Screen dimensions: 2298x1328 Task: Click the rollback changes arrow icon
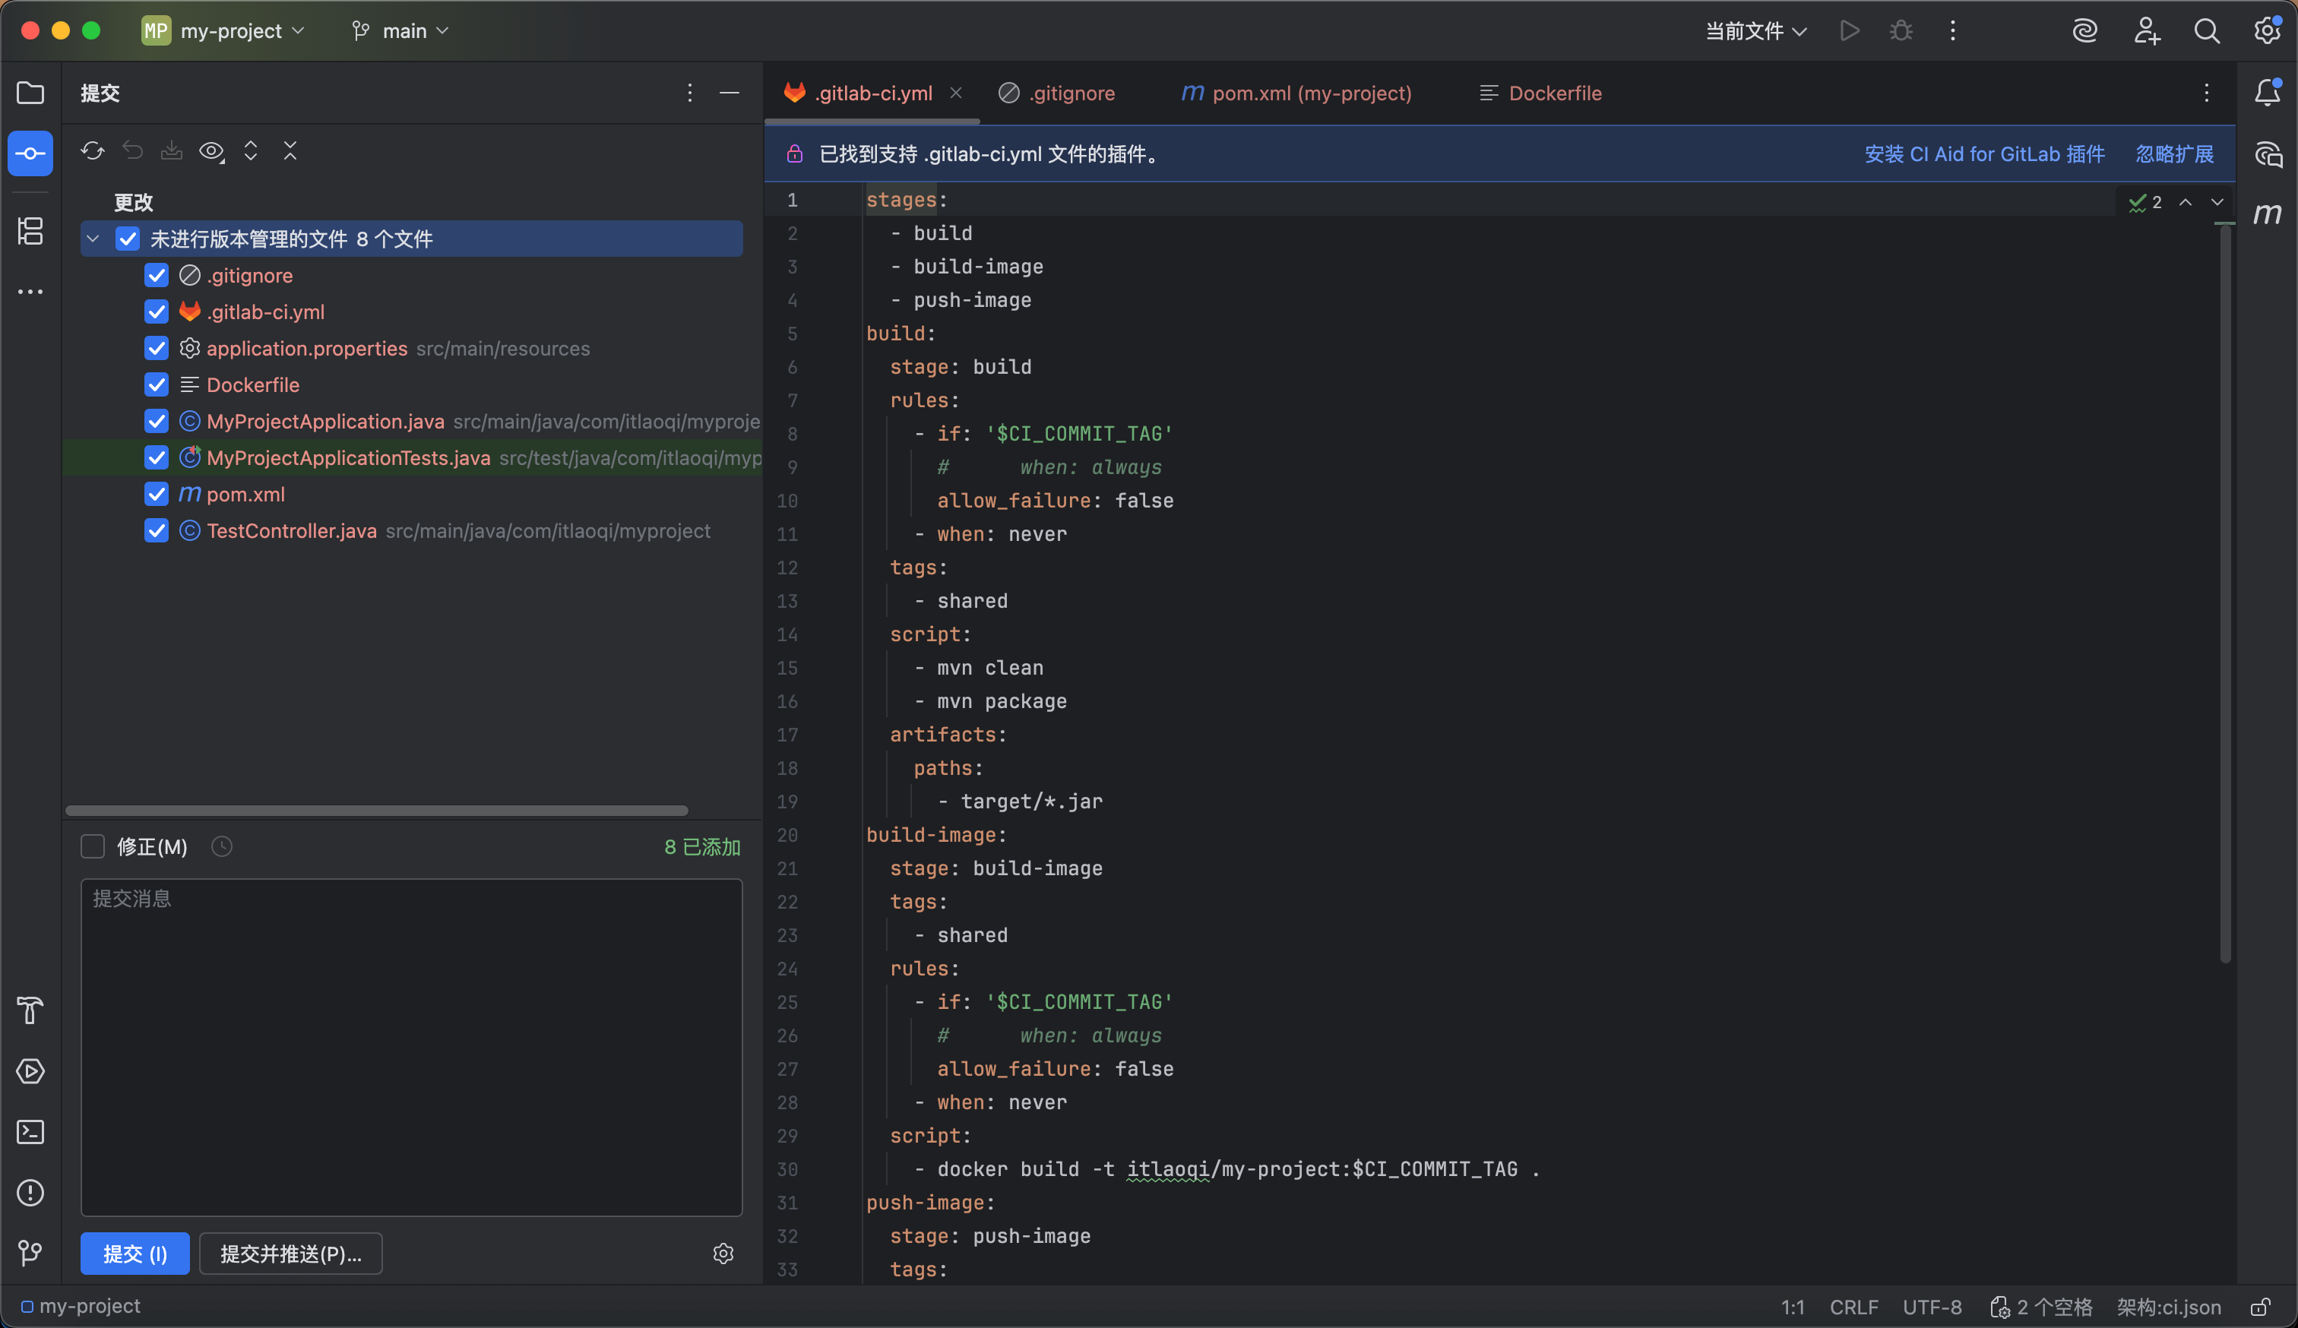tap(132, 151)
